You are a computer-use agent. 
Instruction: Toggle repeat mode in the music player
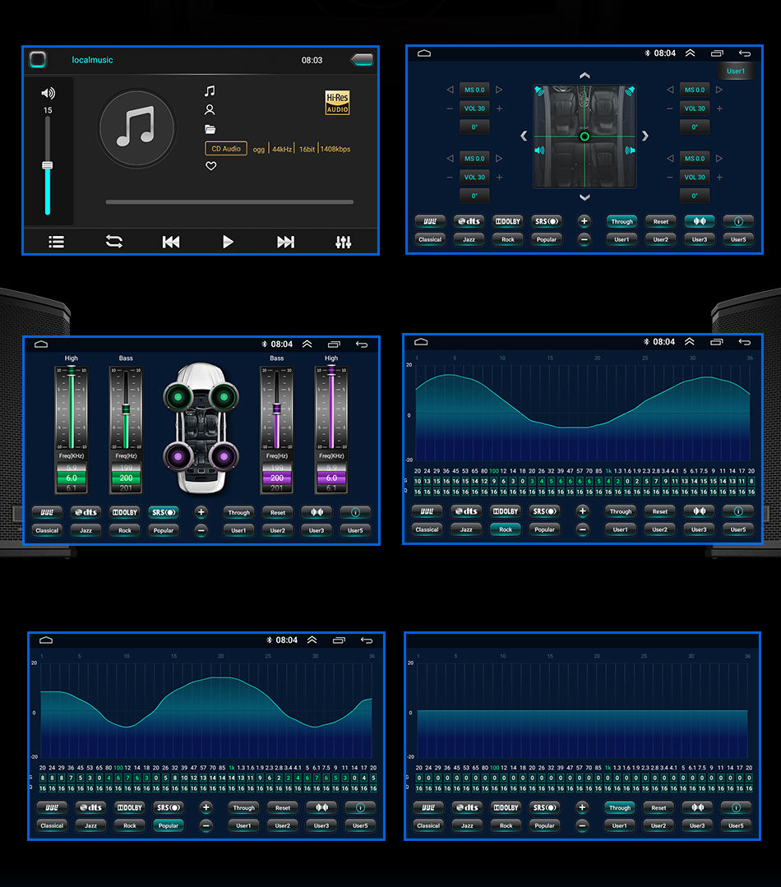(x=113, y=242)
